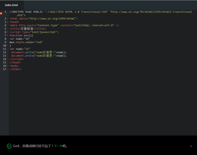Click the document.write num1 line

coord(39,52)
